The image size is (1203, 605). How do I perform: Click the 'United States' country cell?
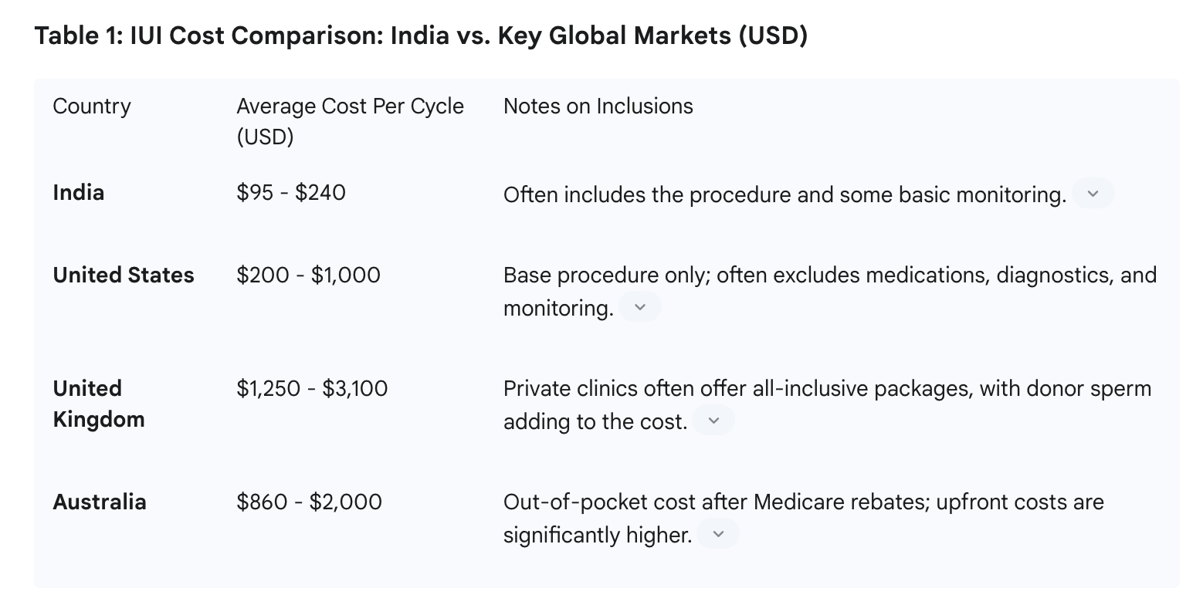pyautogui.click(x=124, y=275)
